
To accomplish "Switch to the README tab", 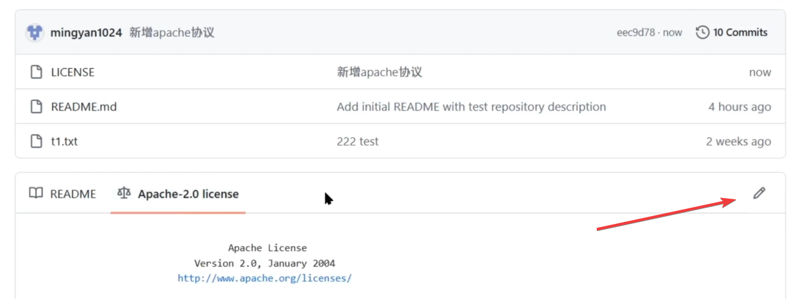I will pos(63,194).
